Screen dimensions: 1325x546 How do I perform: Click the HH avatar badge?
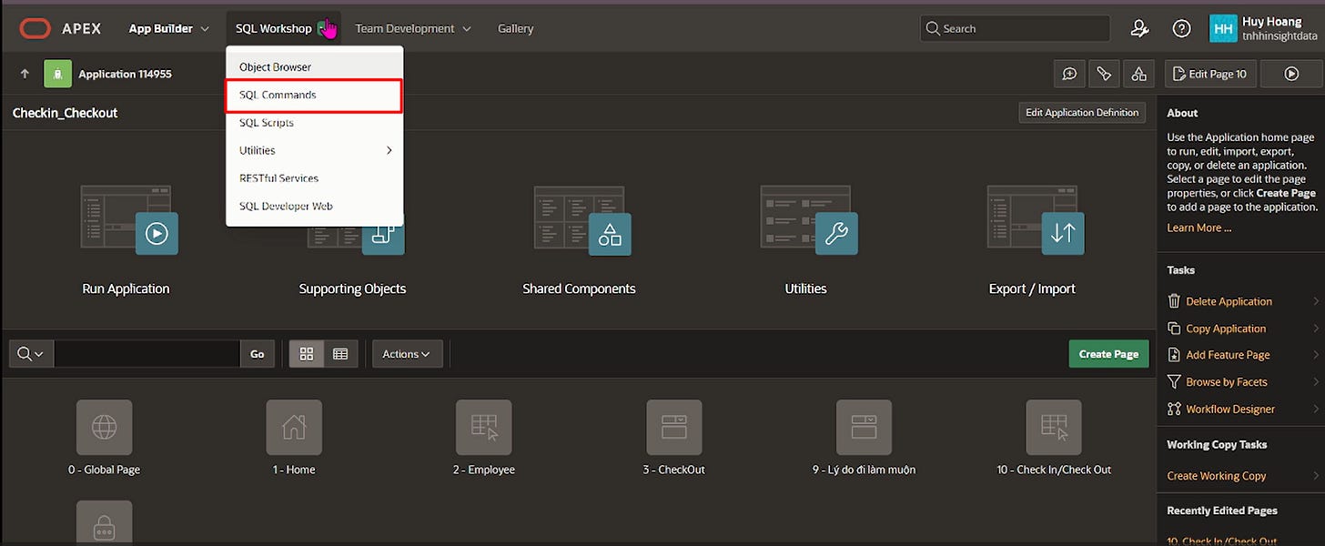coord(1223,28)
